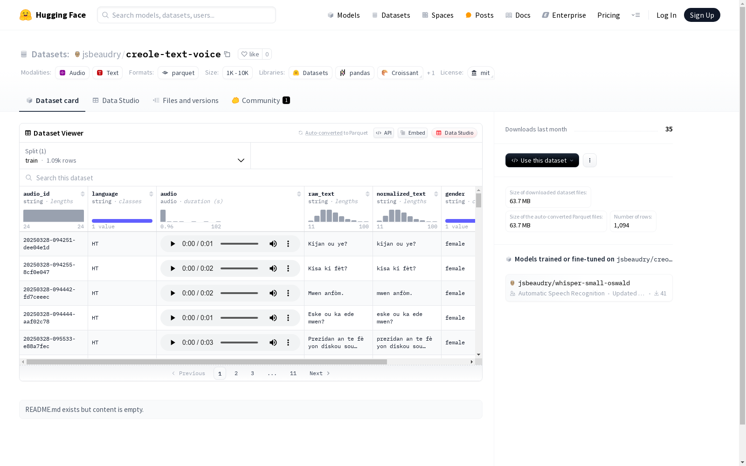Go to page 11 of the dataset
Screen dimensions: 746x466
coord(293,373)
